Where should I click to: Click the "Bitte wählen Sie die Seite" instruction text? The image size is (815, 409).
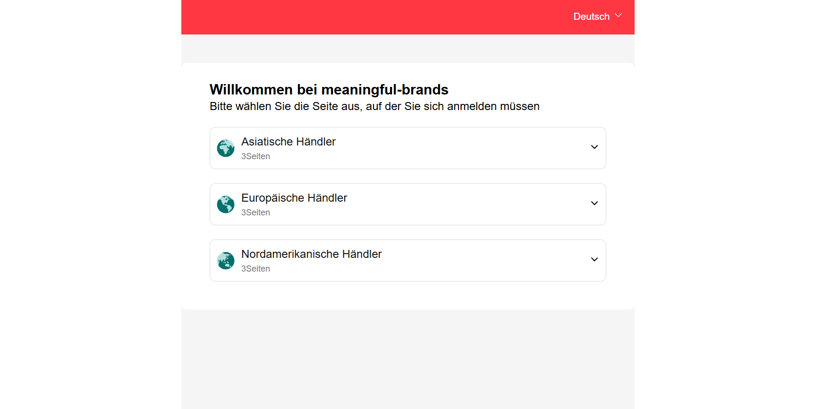click(374, 106)
